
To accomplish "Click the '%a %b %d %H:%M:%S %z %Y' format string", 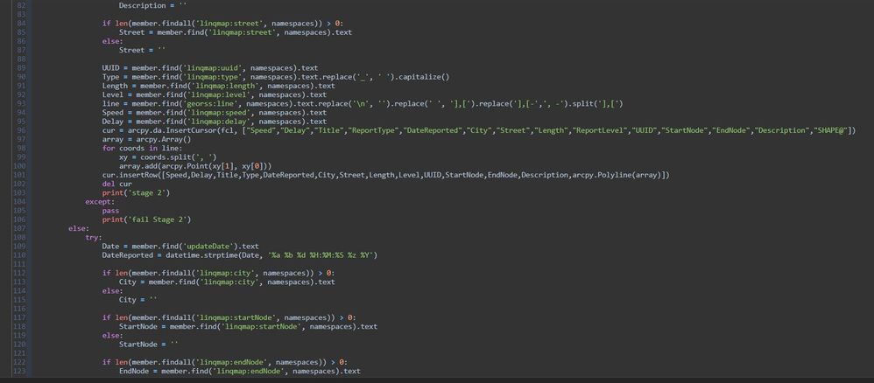I will coord(321,255).
